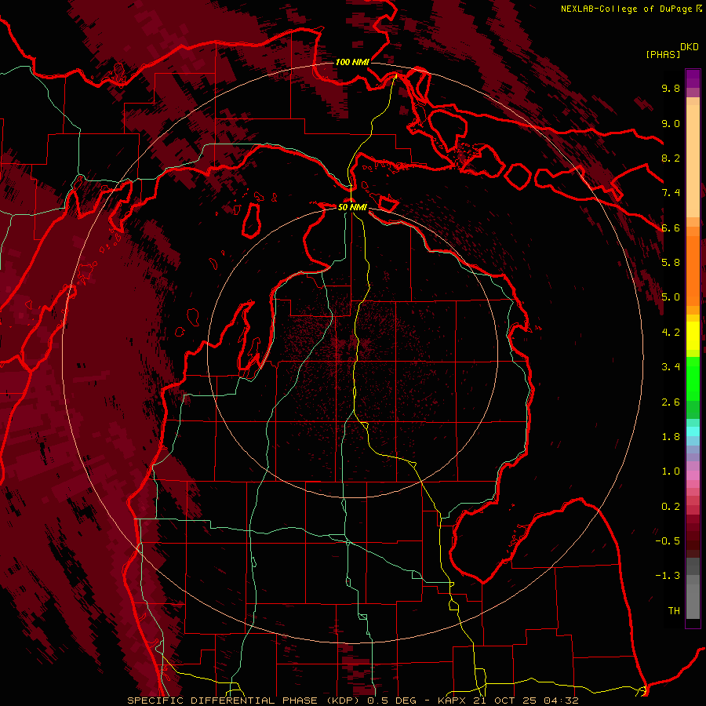Click the 50 NMI range ring label
706x706 pixels.
[x=352, y=207]
